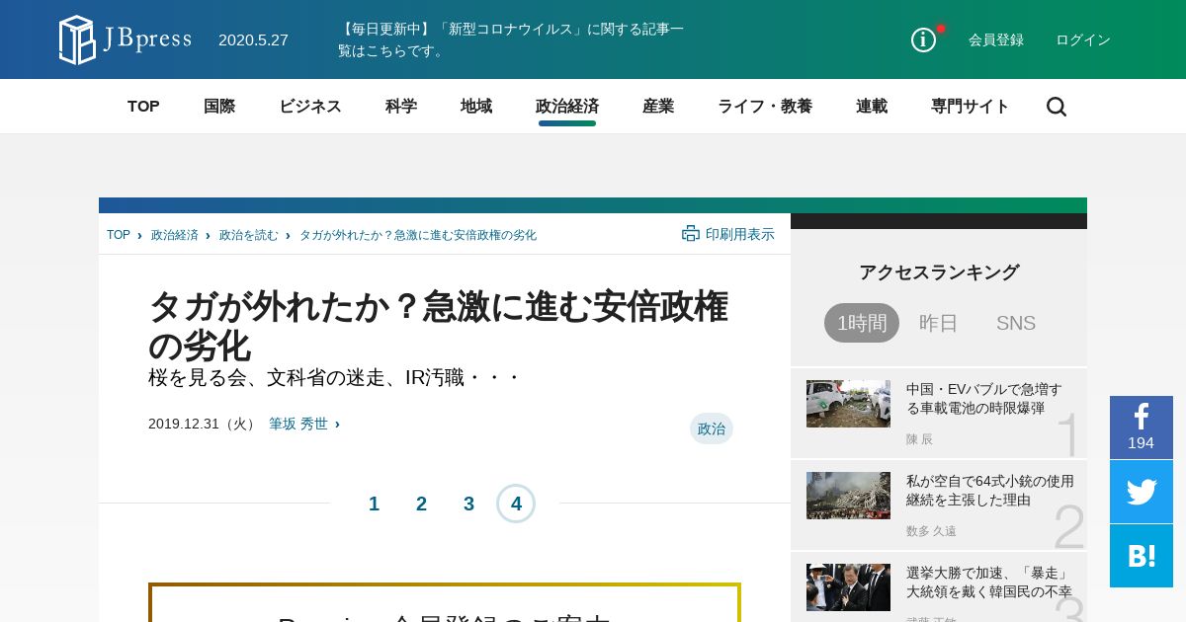Screen dimensions: 1186x622
Task: Click the JBpress logo
Action: click(126, 39)
